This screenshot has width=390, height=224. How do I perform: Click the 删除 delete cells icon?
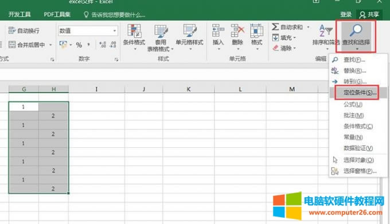click(237, 30)
